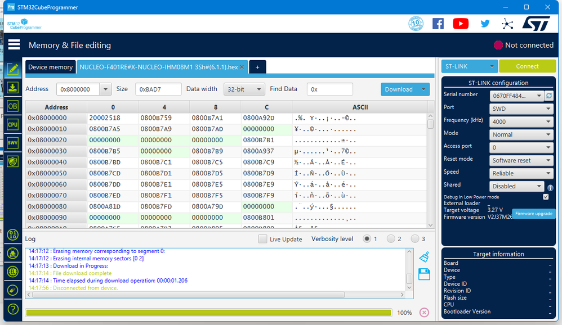Select verbosity level 1
This screenshot has height=325, width=562.
point(367,239)
